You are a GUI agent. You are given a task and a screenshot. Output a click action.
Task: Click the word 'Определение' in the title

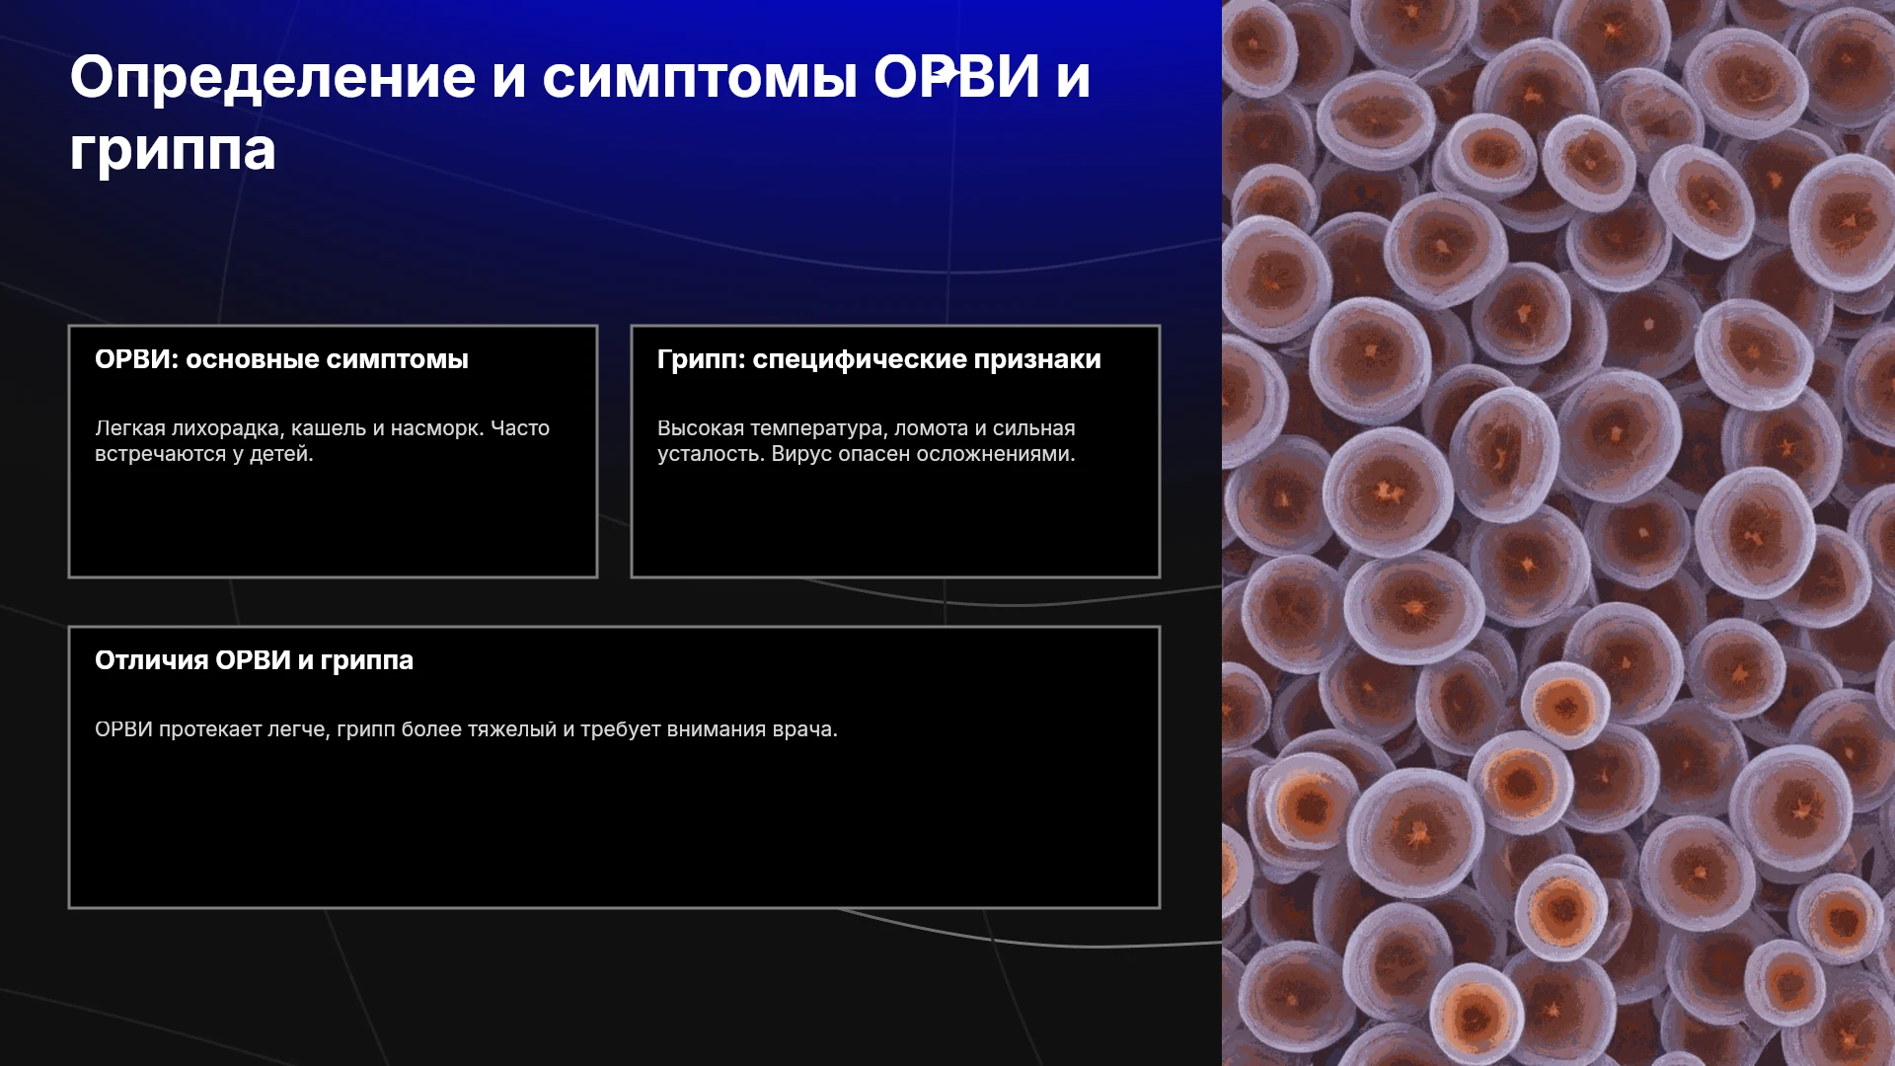point(272,77)
